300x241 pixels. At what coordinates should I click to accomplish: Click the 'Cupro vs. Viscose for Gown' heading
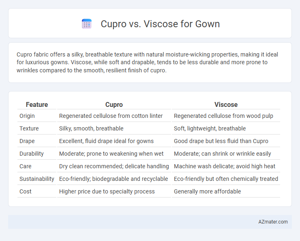(160, 24)
